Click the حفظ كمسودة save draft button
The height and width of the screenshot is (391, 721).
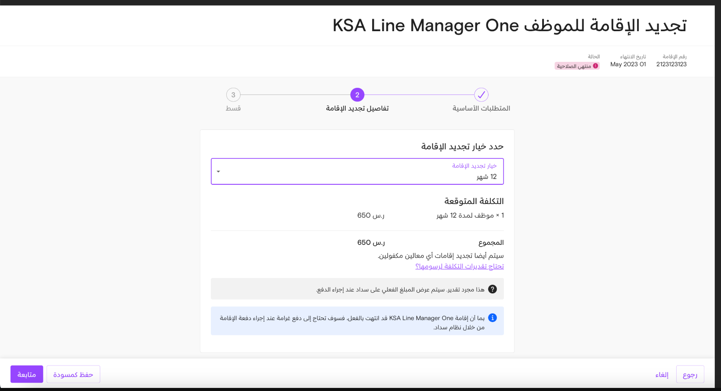point(73,374)
